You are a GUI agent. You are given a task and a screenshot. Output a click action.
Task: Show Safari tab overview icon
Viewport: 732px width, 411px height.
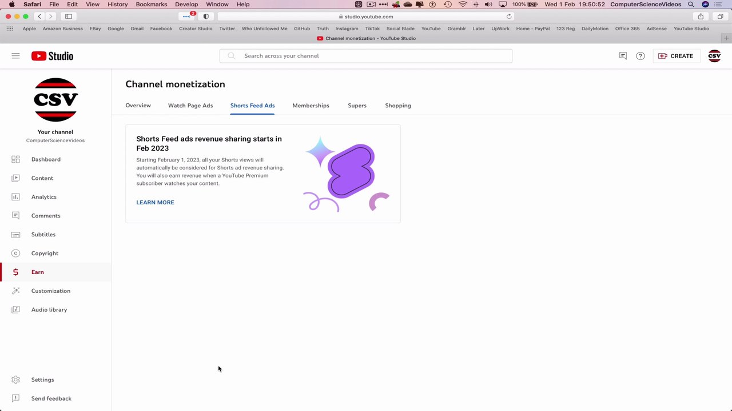click(x=721, y=17)
